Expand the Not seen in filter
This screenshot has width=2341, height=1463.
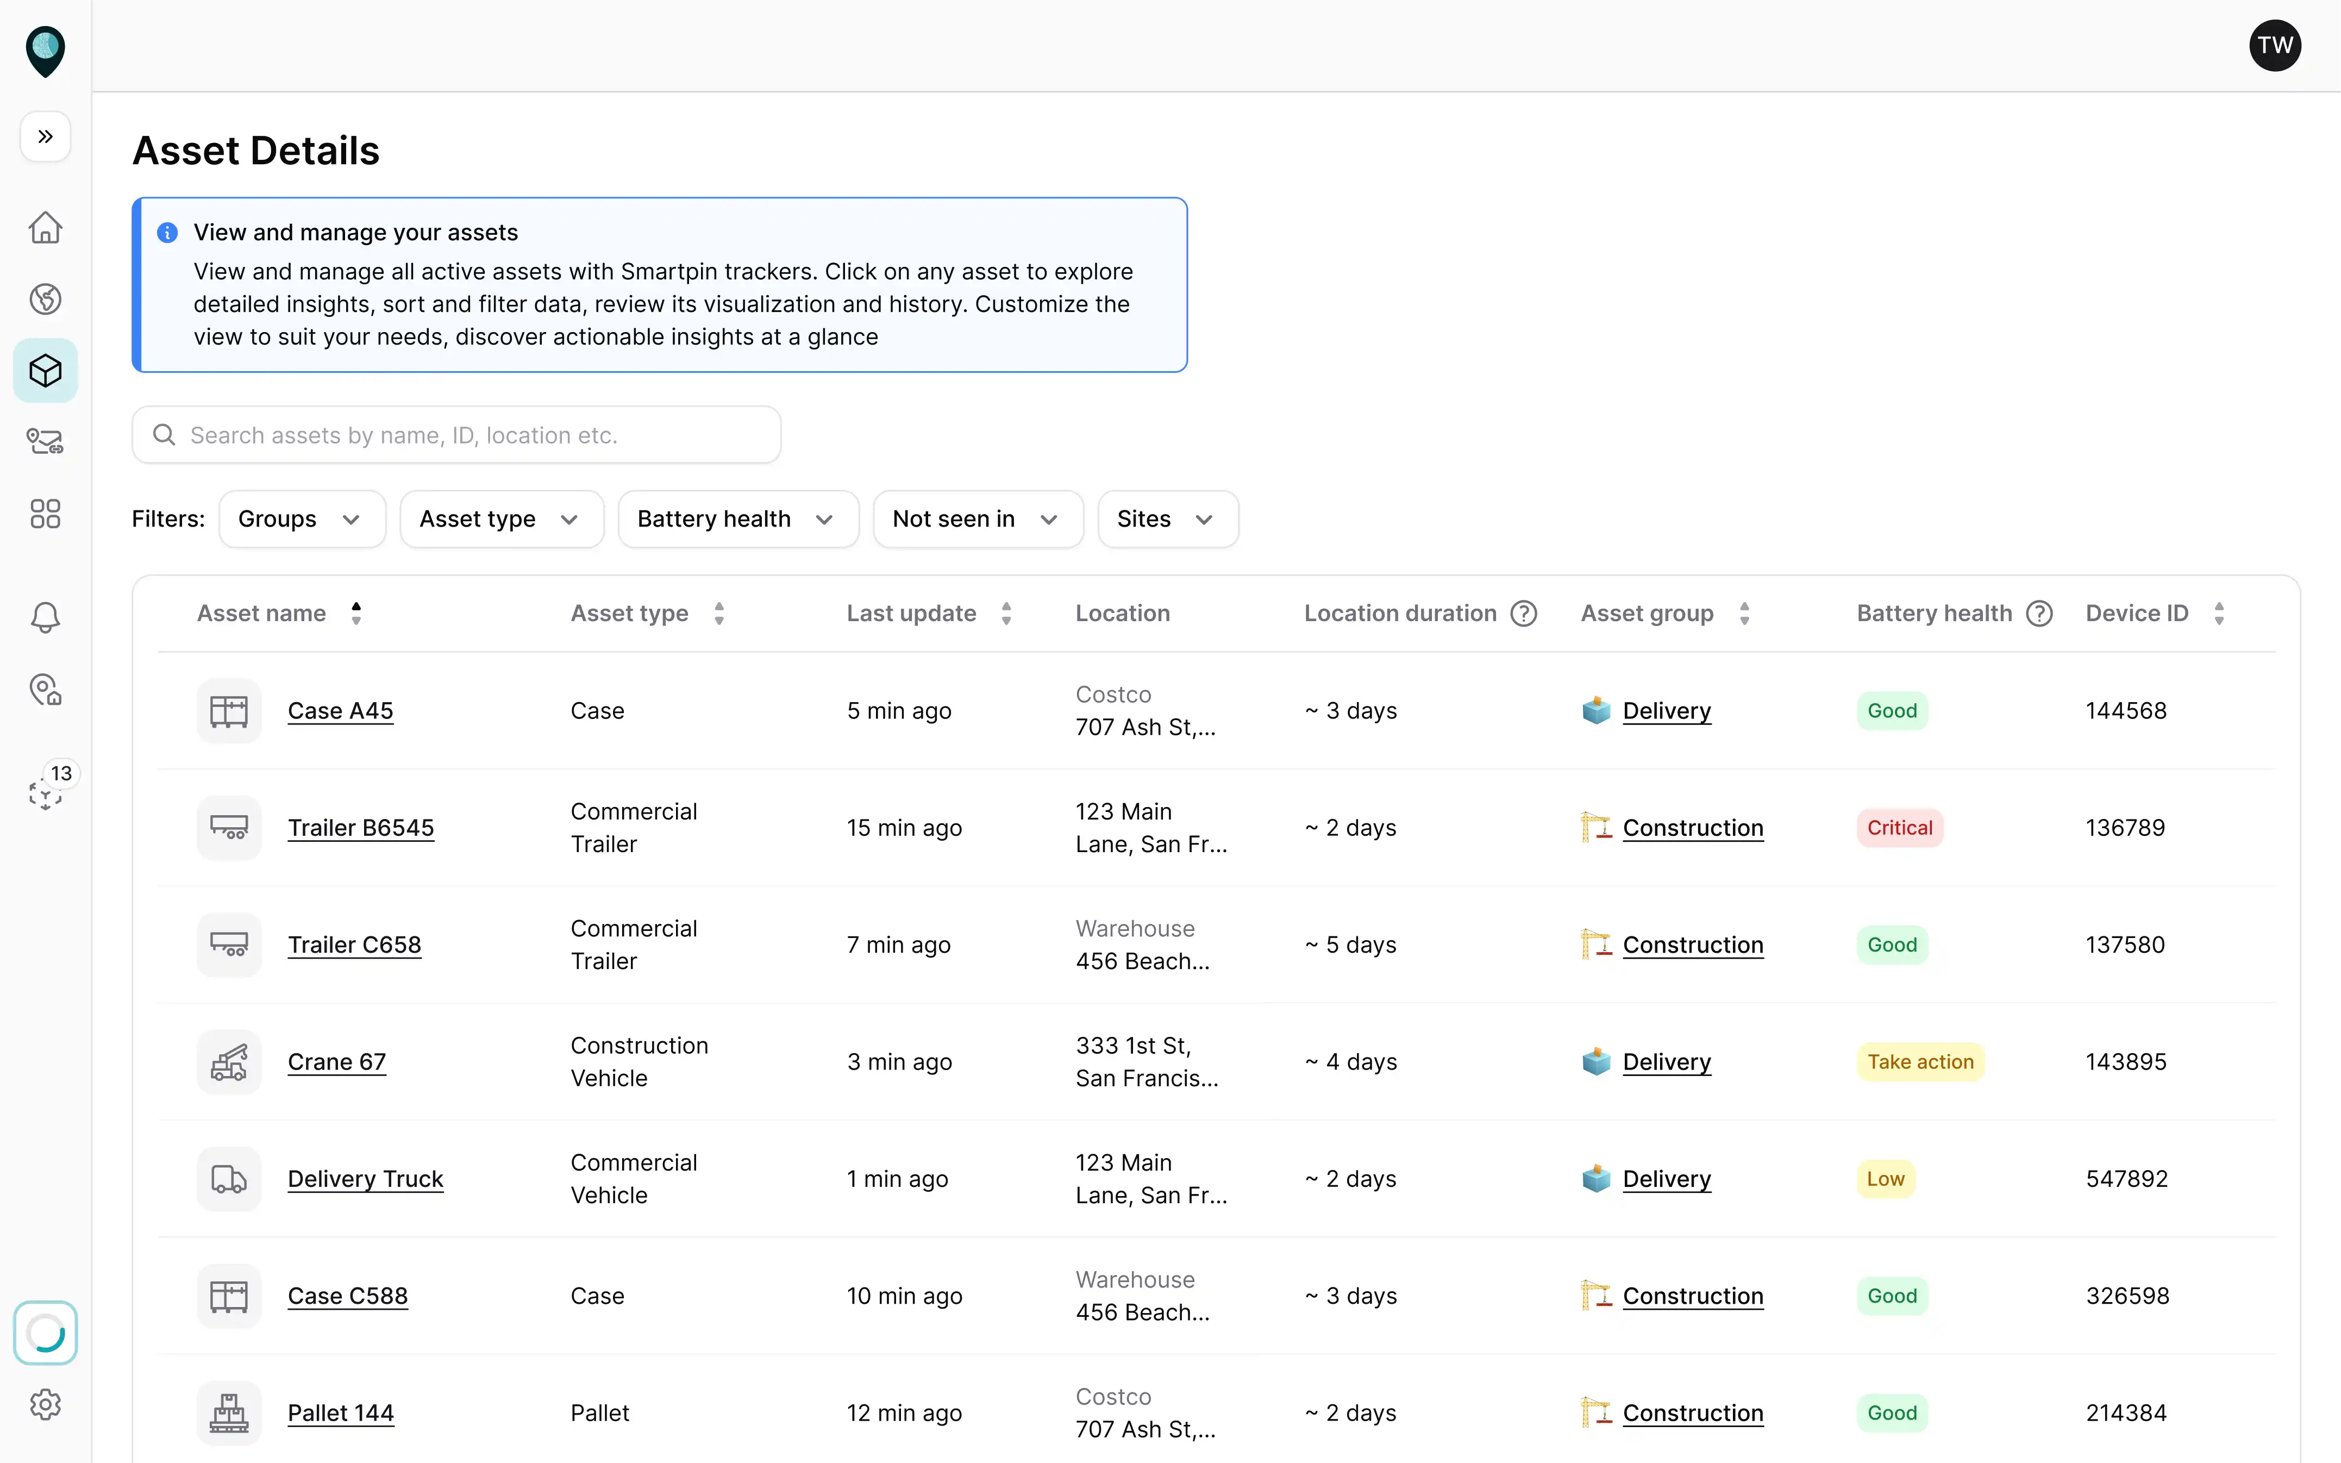[977, 518]
